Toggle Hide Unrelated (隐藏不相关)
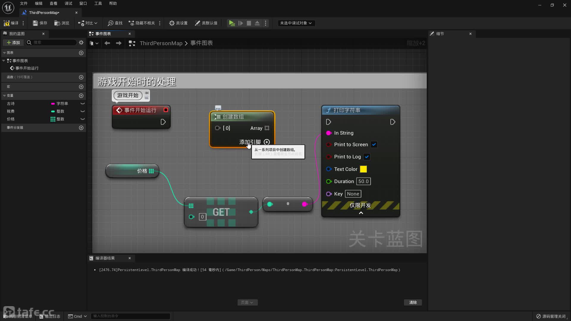 tap(142, 23)
